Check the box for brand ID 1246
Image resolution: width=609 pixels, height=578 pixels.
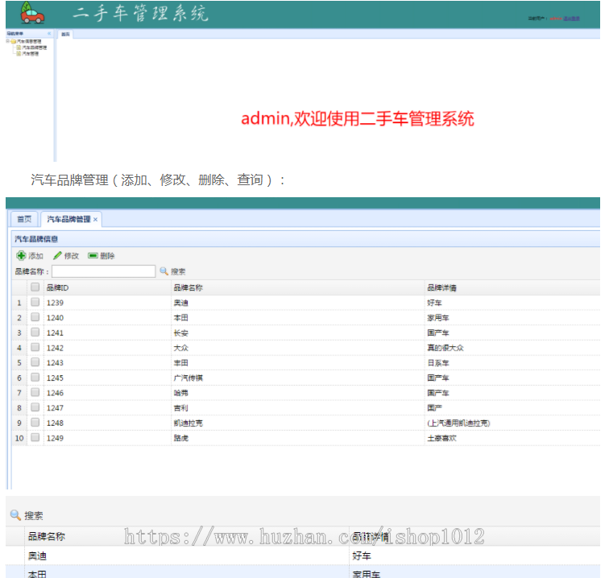pos(35,393)
